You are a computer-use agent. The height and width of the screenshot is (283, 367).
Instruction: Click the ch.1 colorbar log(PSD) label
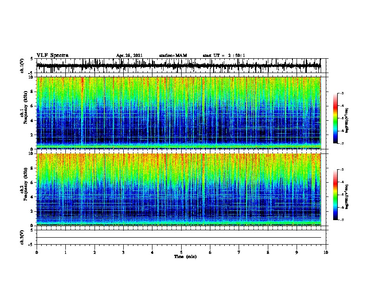click(347, 120)
